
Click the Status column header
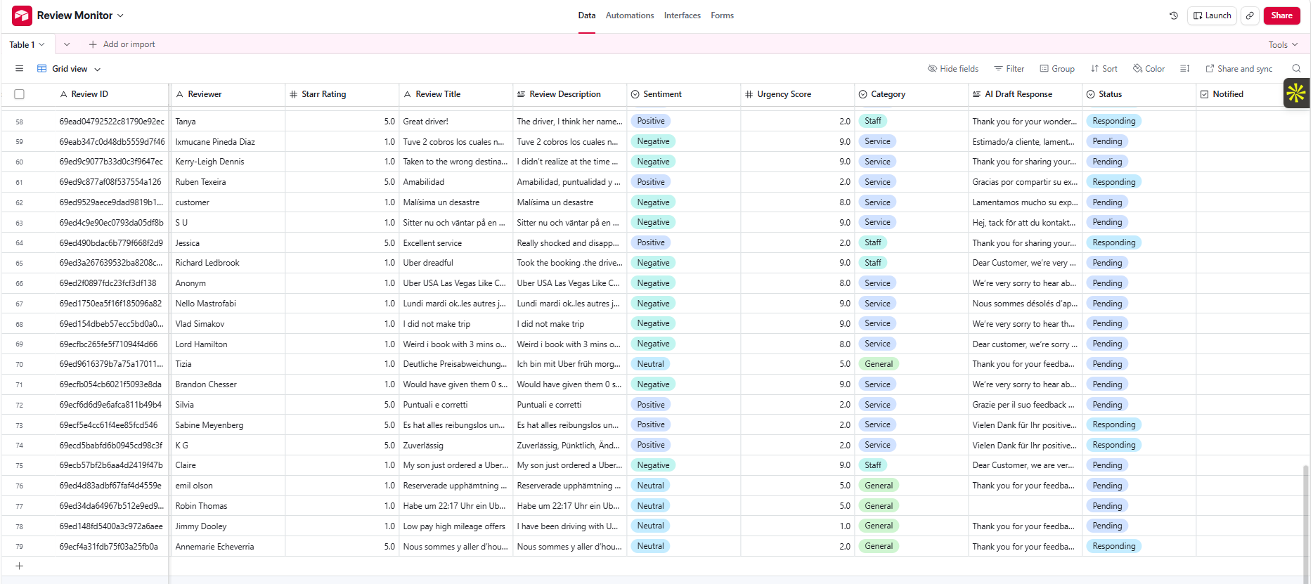tap(1139, 94)
